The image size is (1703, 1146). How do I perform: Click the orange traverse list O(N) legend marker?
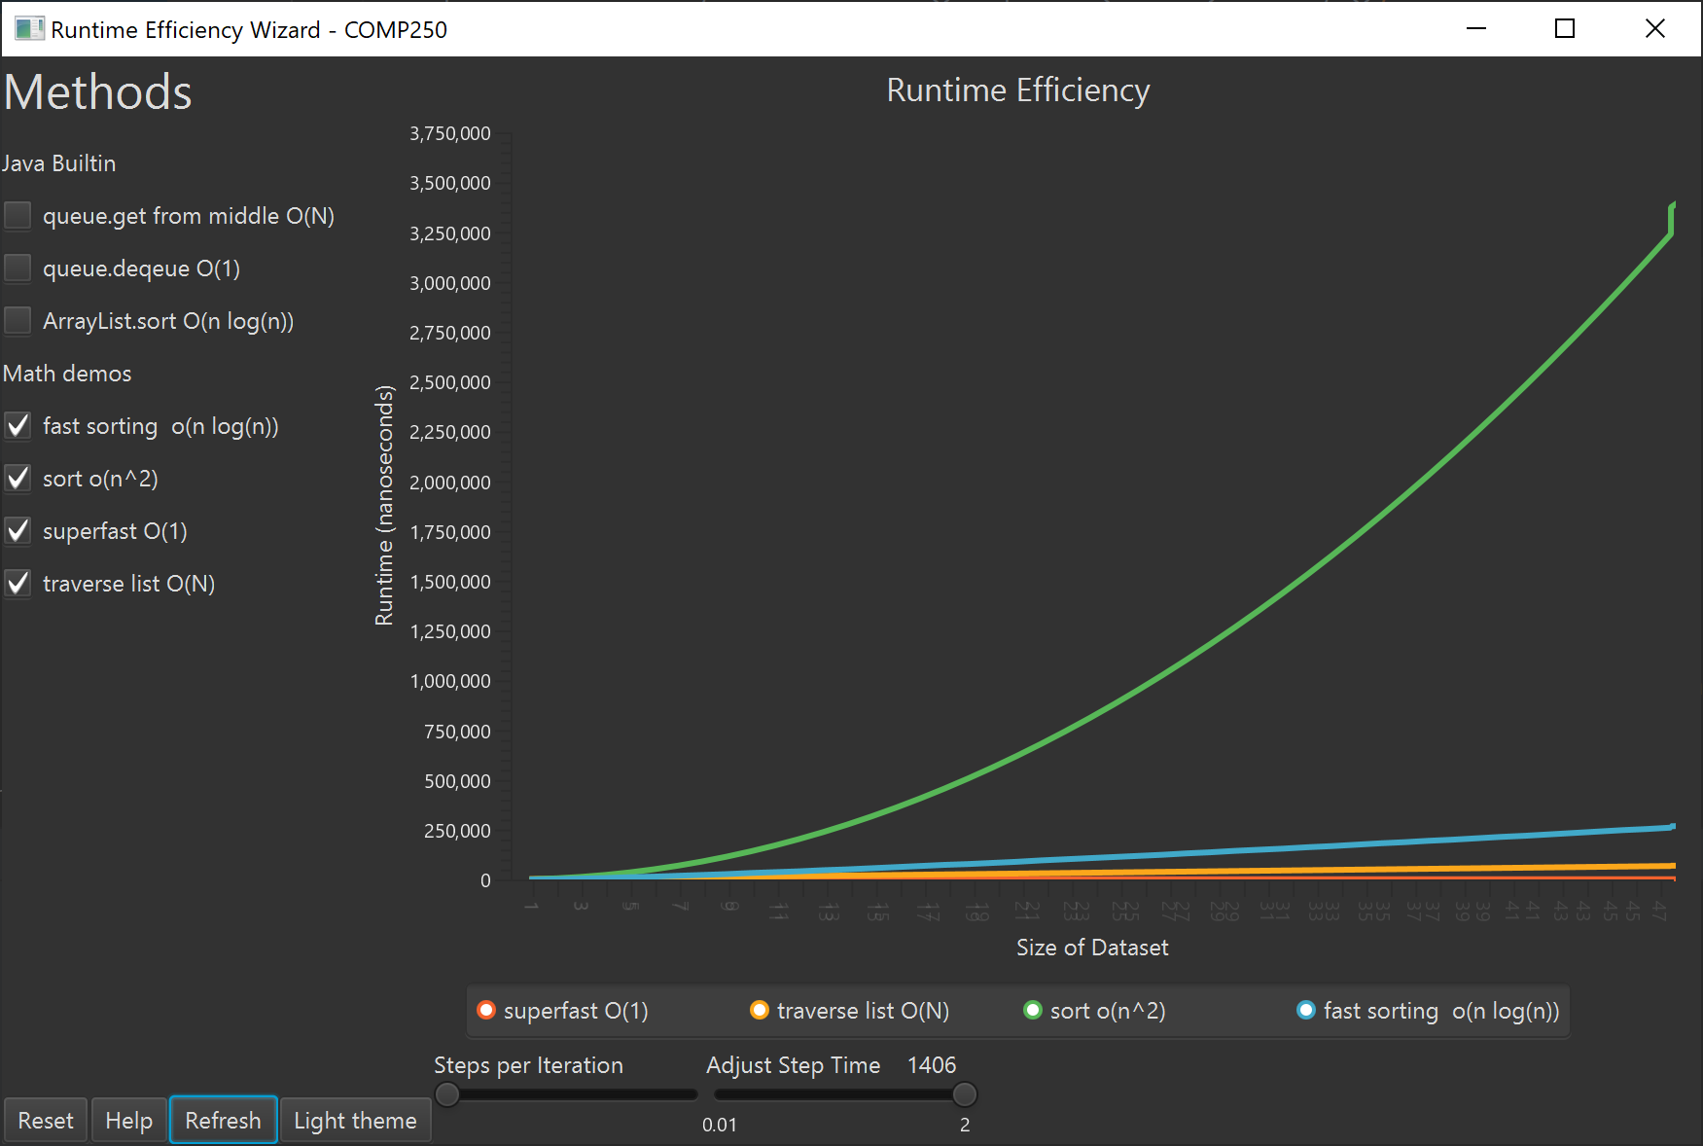[x=760, y=1011]
